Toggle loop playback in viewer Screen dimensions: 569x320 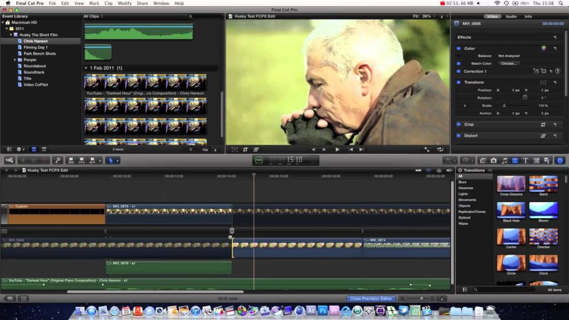[x=440, y=149]
